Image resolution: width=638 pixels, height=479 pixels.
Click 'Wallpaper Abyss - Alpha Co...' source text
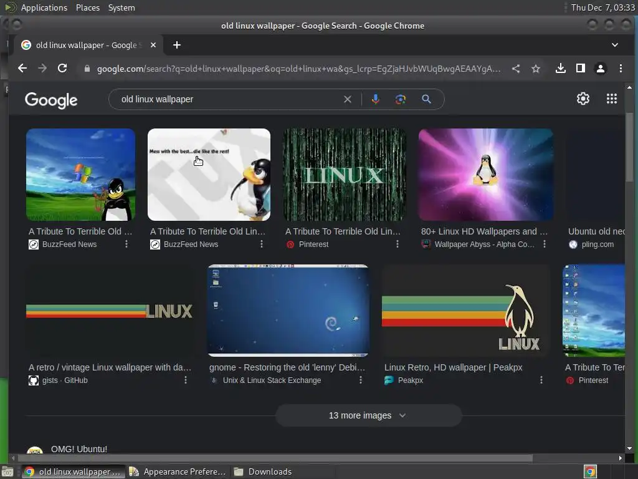tap(484, 244)
